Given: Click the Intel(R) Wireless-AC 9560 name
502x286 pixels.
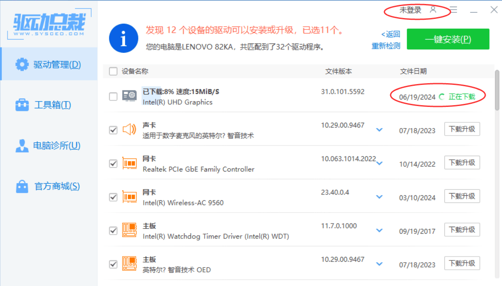Looking at the screenshot, I should [x=183, y=203].
